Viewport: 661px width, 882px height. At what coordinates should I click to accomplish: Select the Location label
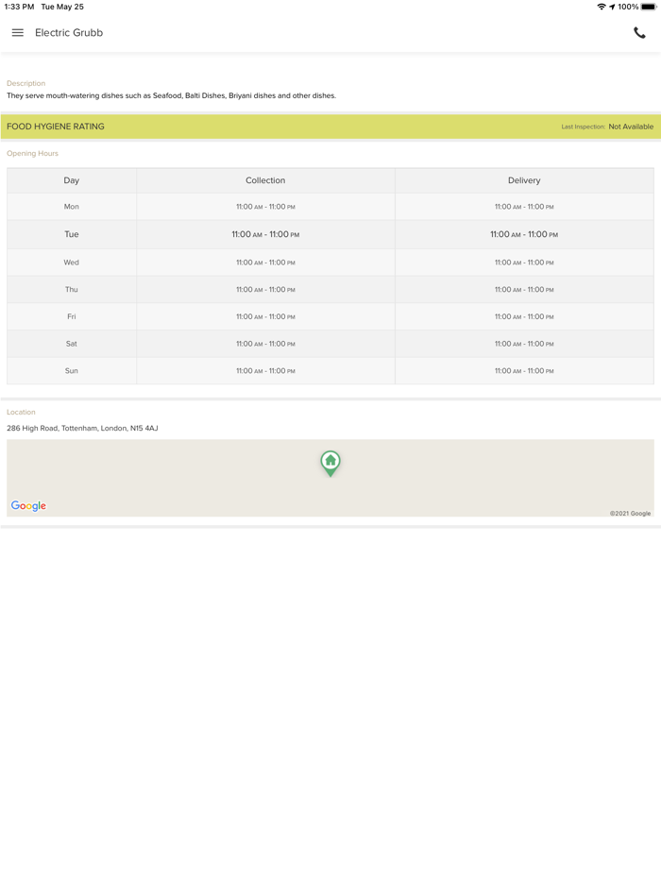[21, 412]
